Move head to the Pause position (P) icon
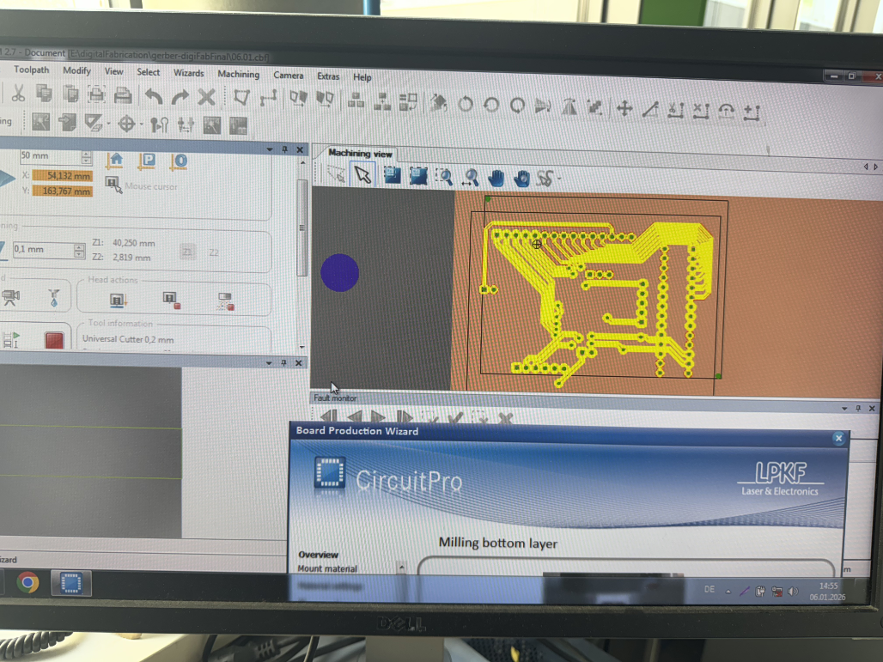Viewport: 883px width, 662px height. (148, 161)
